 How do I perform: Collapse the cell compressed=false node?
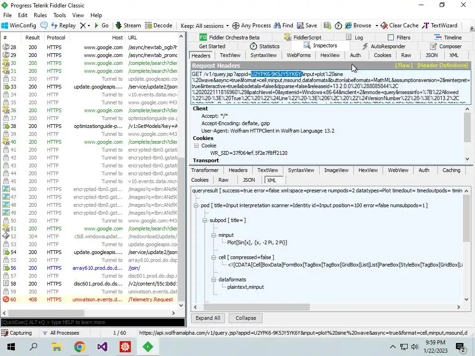[x=213, y=257]
